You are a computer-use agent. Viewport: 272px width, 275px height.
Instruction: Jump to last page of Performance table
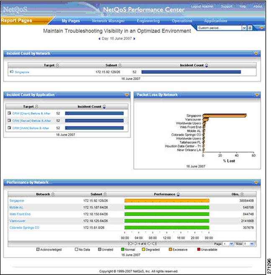point(154,244)
